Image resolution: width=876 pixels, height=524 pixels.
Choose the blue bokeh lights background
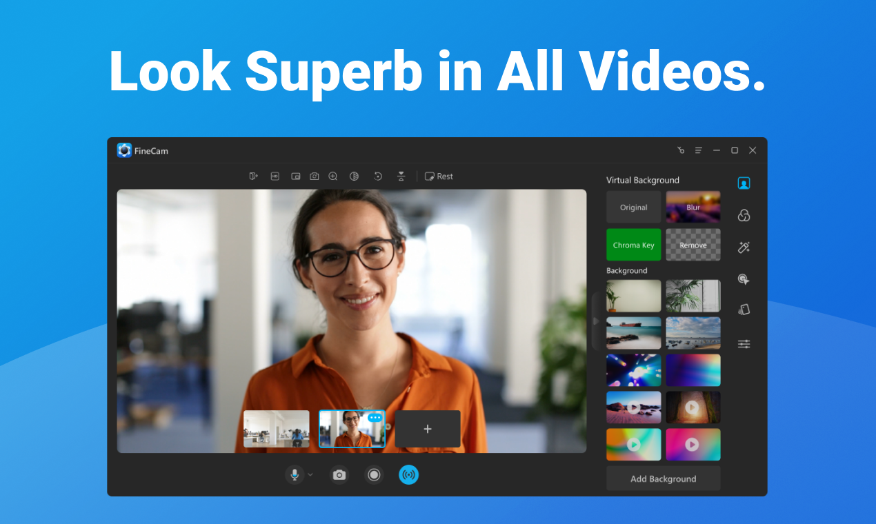634,370
